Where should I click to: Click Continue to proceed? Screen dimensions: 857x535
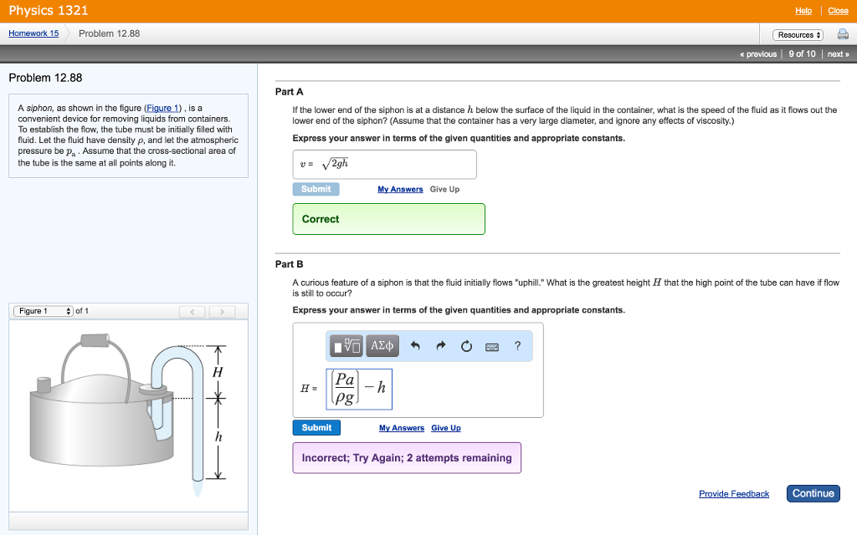[x=813, y=493]
